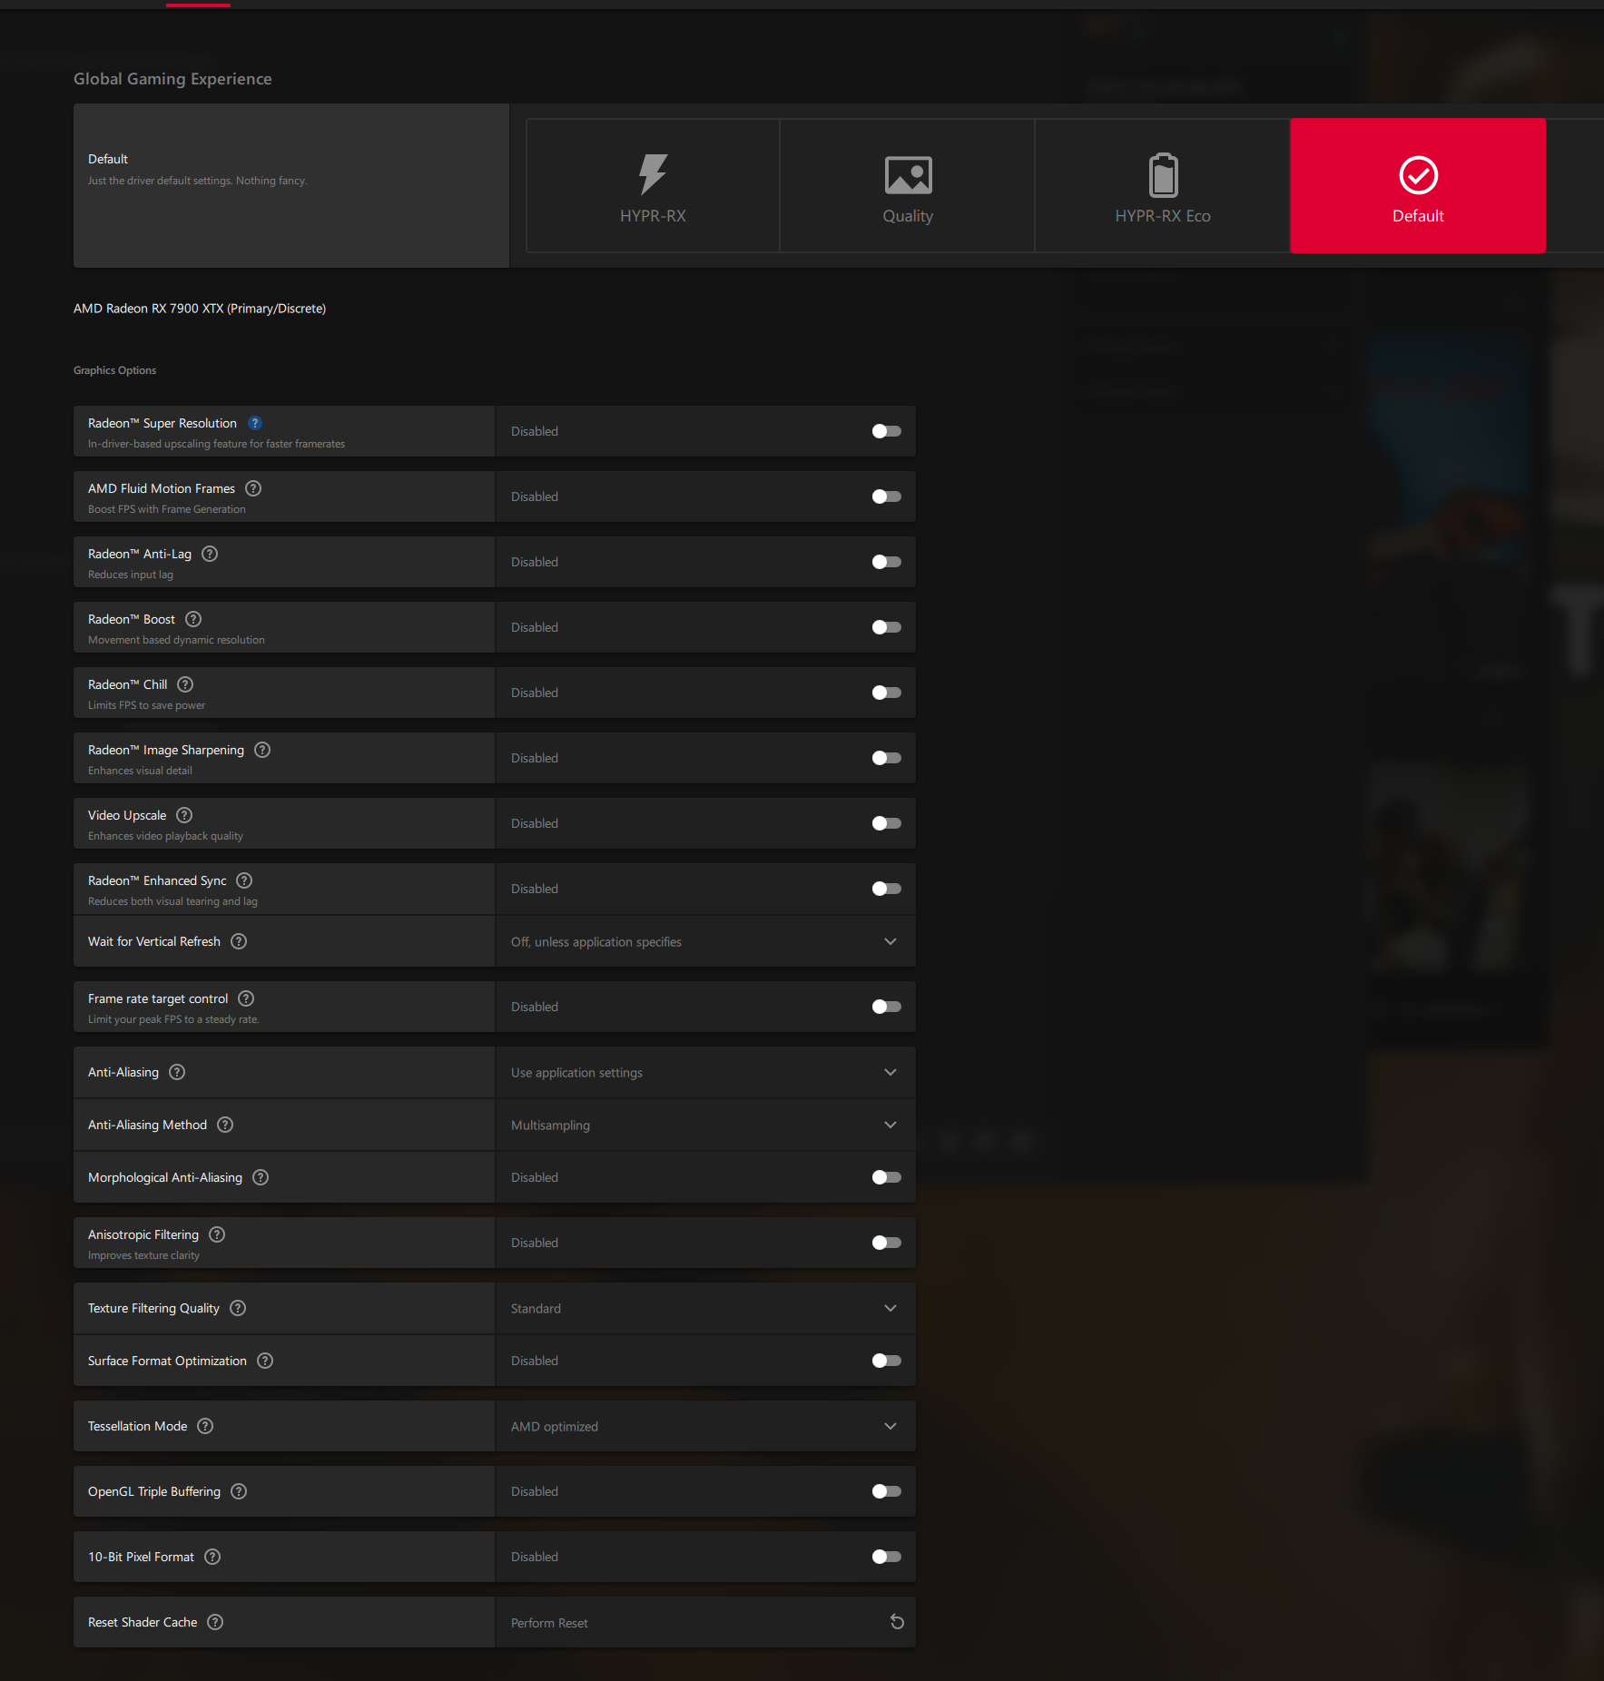The width and height of the screenshot is (1604, 1681).
Task: Open Morphological Anti-Aliasing help icon
Action: (261, 1177)
